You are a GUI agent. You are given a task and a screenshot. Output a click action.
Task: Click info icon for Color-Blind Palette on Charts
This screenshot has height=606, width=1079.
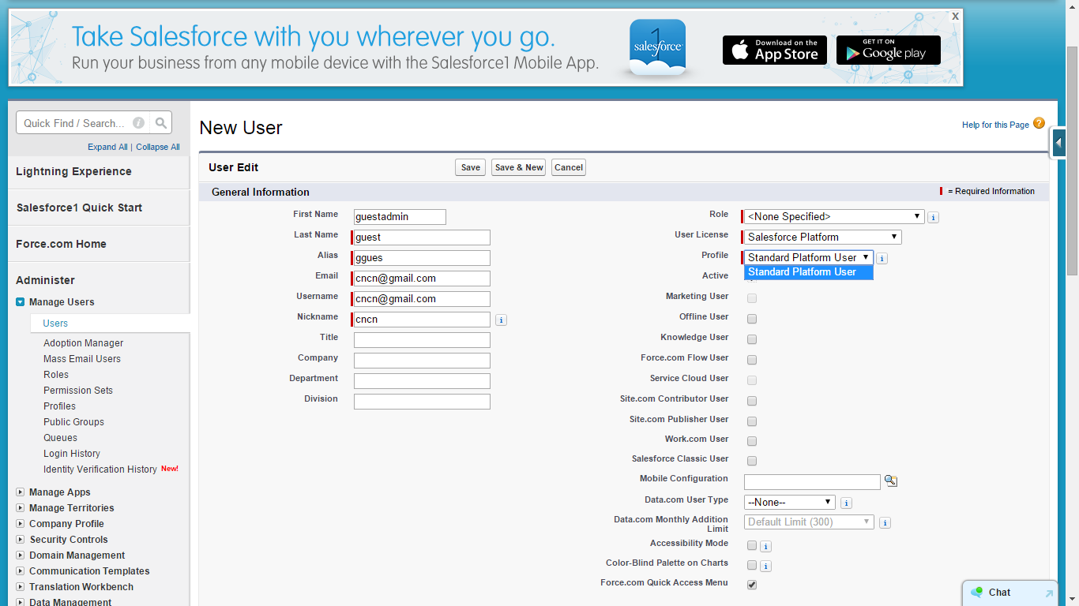(x=765, y=566)
